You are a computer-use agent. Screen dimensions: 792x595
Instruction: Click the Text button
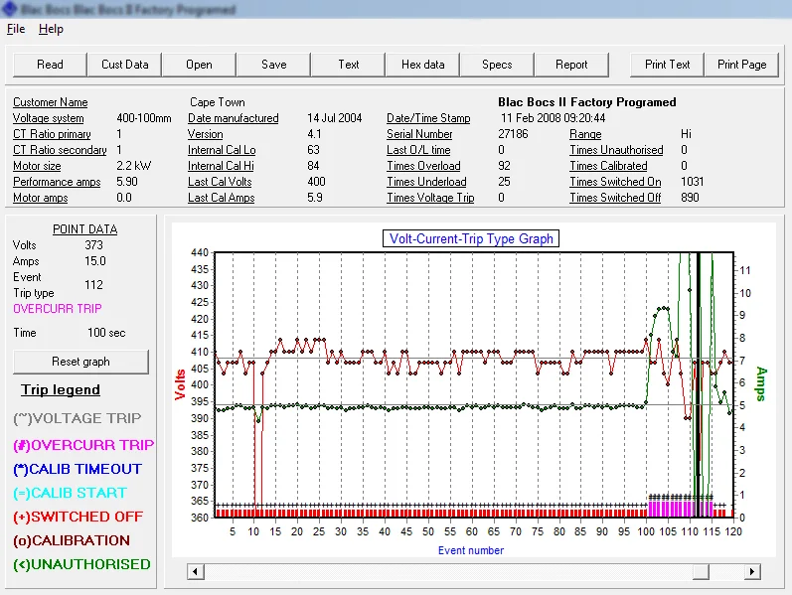[349, 65]
